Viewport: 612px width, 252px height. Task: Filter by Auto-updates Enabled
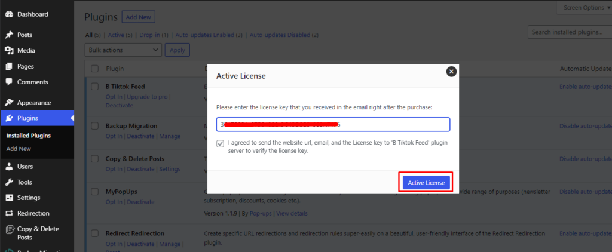click(x=205, y=35)
